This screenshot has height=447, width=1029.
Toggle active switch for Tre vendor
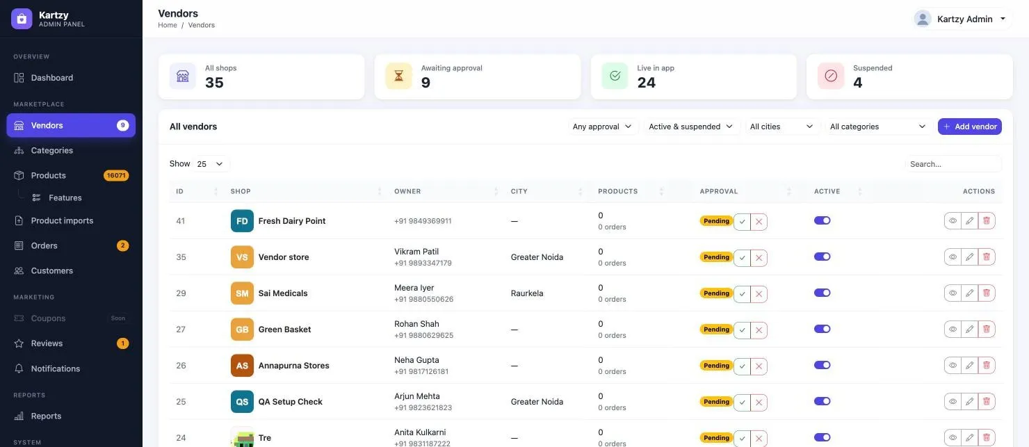click(x=823, y=437)
